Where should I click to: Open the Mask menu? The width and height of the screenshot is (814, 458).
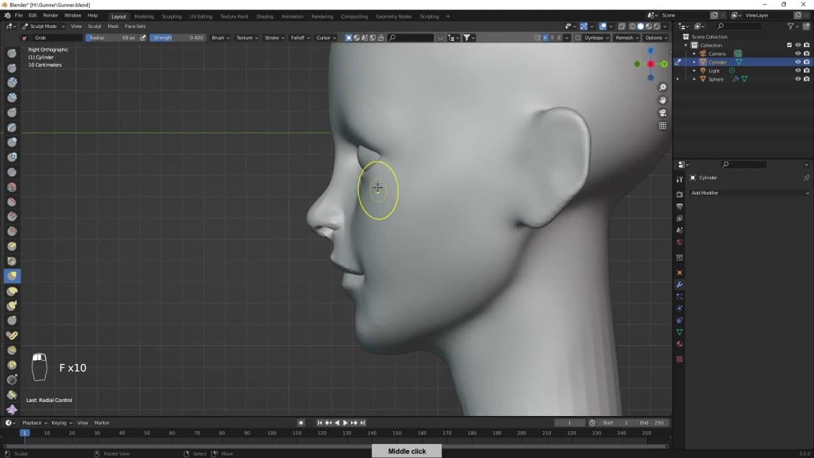[x=113, y=26]
